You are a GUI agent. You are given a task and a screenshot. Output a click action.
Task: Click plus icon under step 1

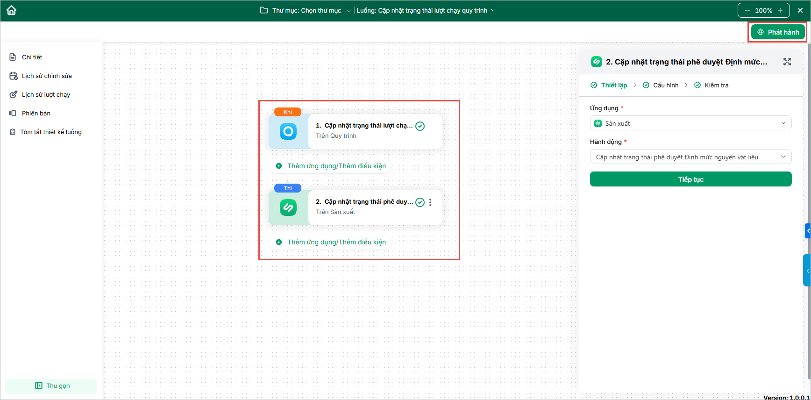point(279,166)
